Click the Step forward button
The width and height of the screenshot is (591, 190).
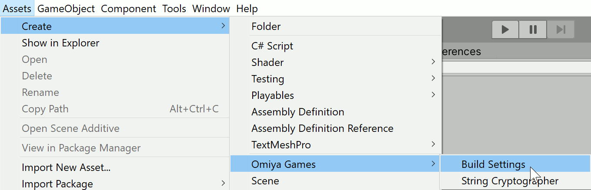tap(561, 29)
